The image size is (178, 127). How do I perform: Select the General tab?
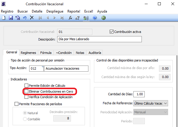(12, 52)
